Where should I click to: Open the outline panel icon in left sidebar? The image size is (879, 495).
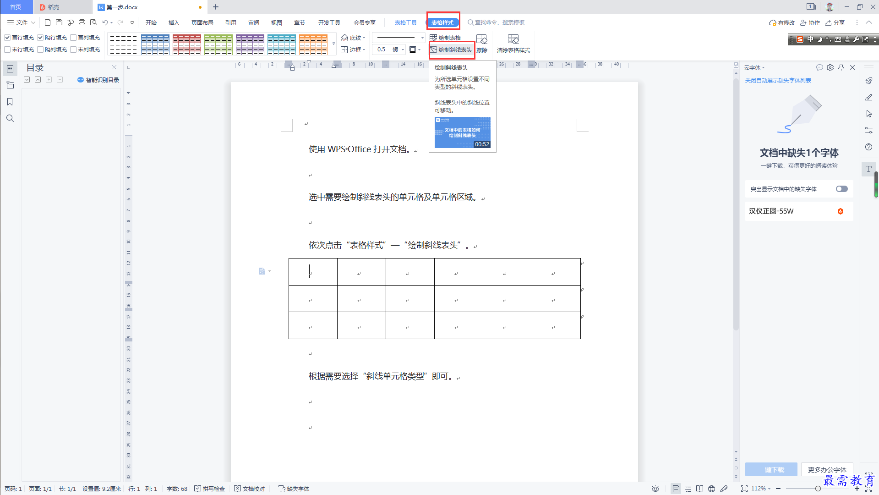pos(10,69)
